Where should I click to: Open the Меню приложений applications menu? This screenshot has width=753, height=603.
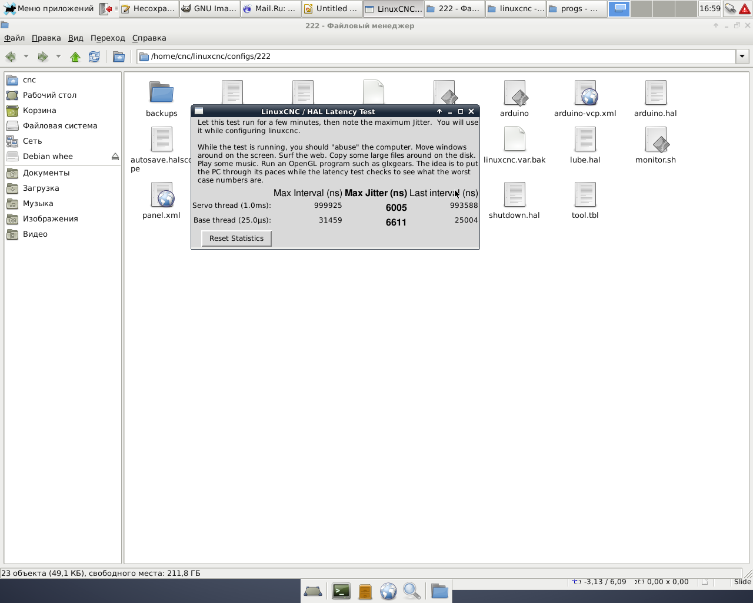(49, 8)
